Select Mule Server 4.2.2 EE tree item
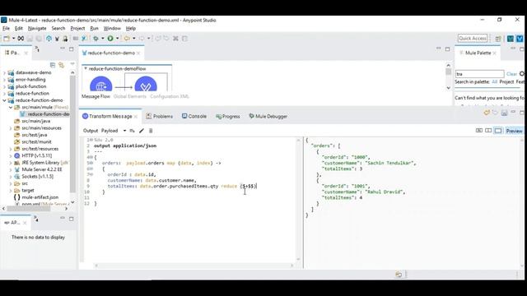Screen dimensions: 527x296 (x=42, y=169)
